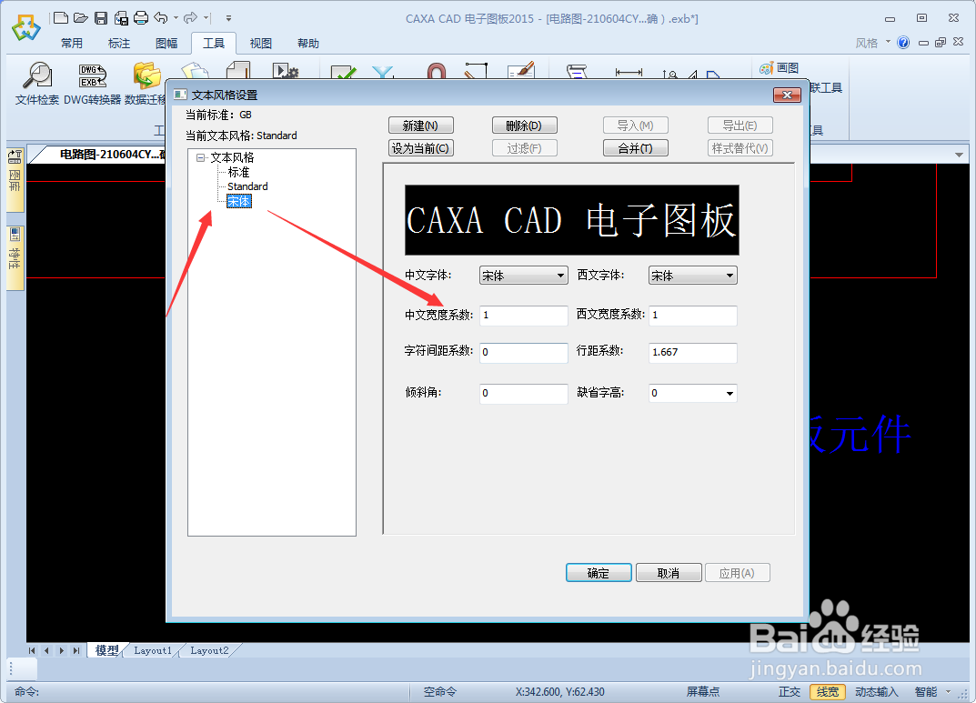Click the CAXA application logo button

point(25,27)
